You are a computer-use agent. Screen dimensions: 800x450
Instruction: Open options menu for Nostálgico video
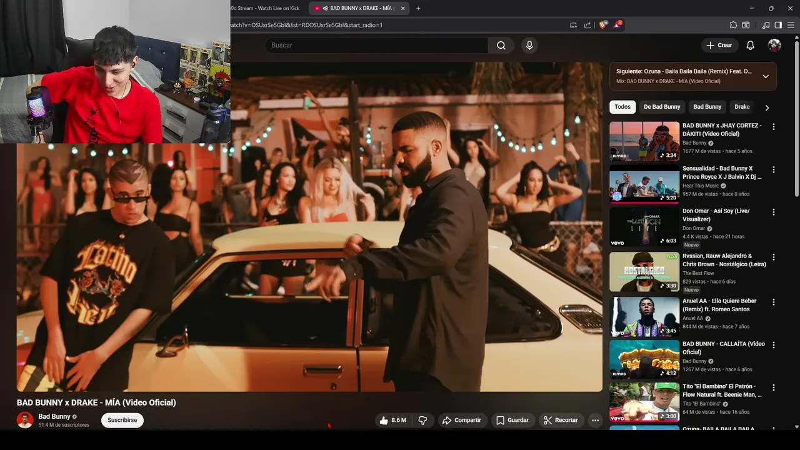click(773, 257)
